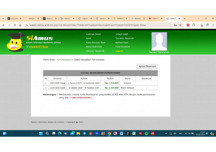The width and height of the screenshot is (216, 152).
Task: Open Kartu Rencana Studi
Action: point(96,43)
